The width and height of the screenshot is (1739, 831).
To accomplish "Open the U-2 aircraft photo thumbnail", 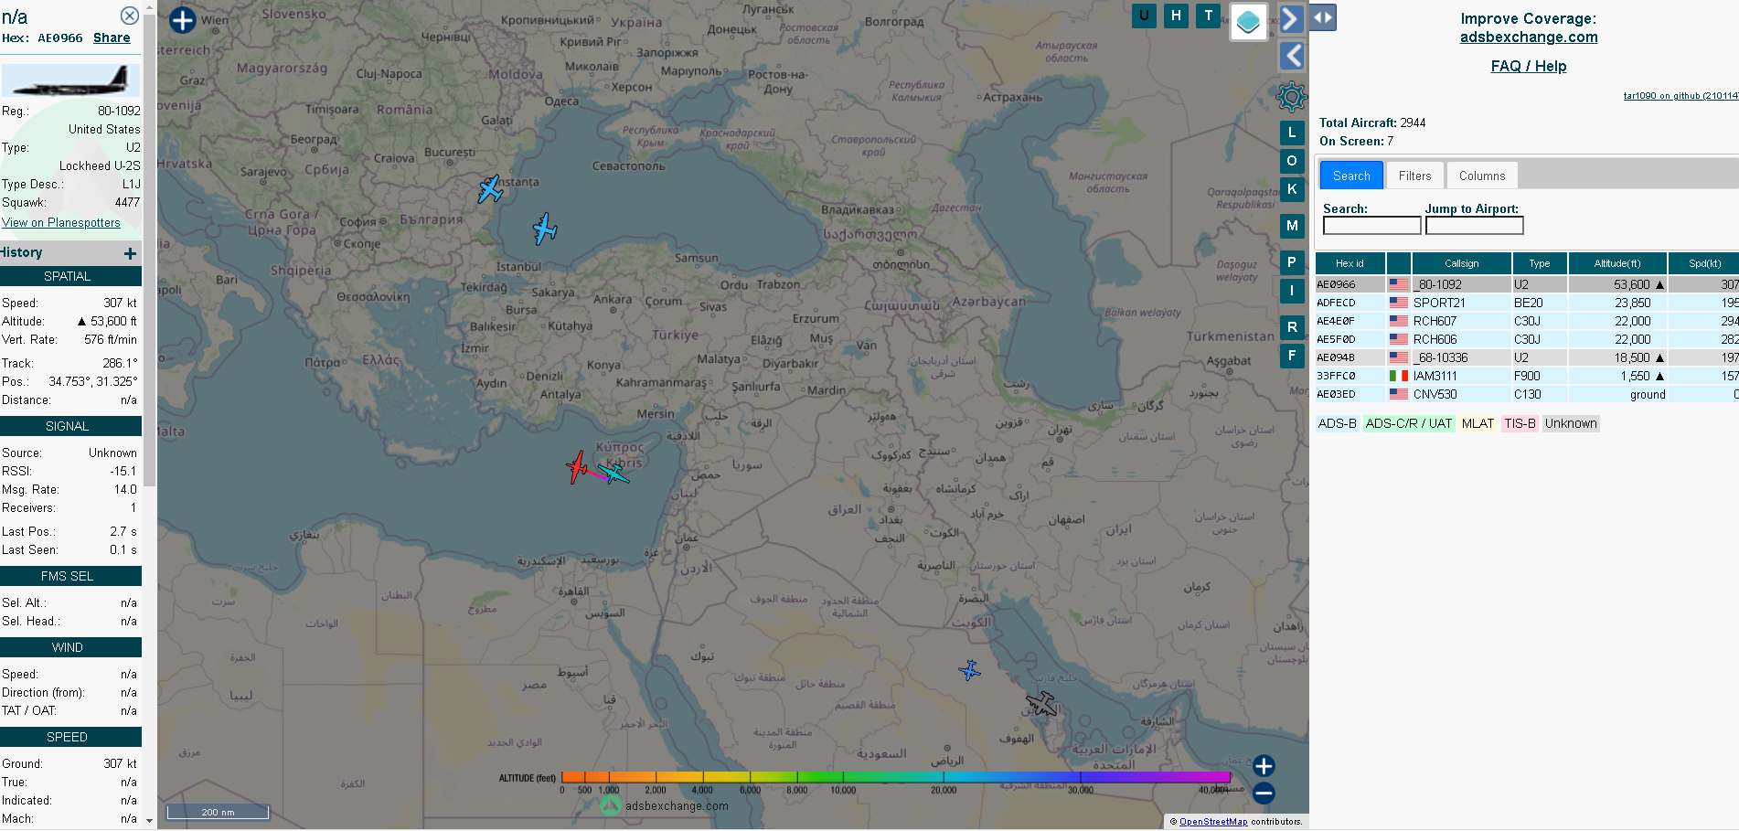I will [70, 80].
